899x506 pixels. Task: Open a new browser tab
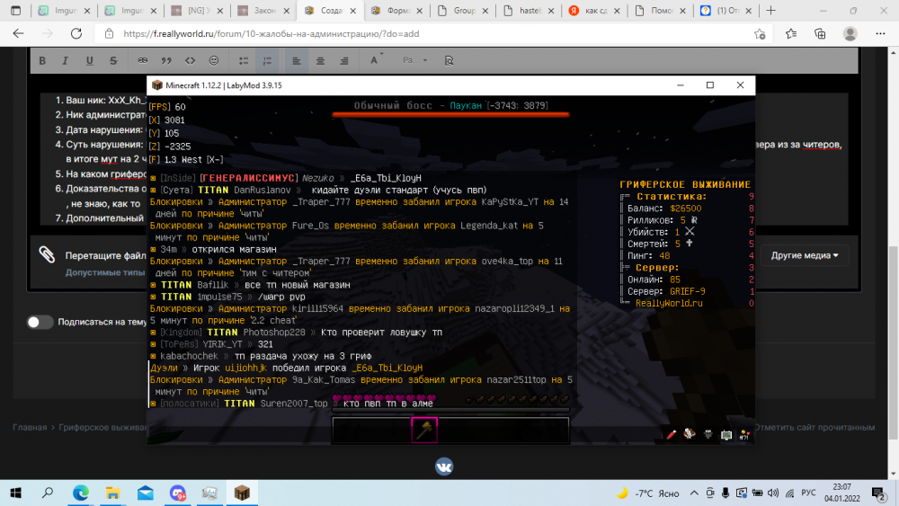(x=770, y=10)
